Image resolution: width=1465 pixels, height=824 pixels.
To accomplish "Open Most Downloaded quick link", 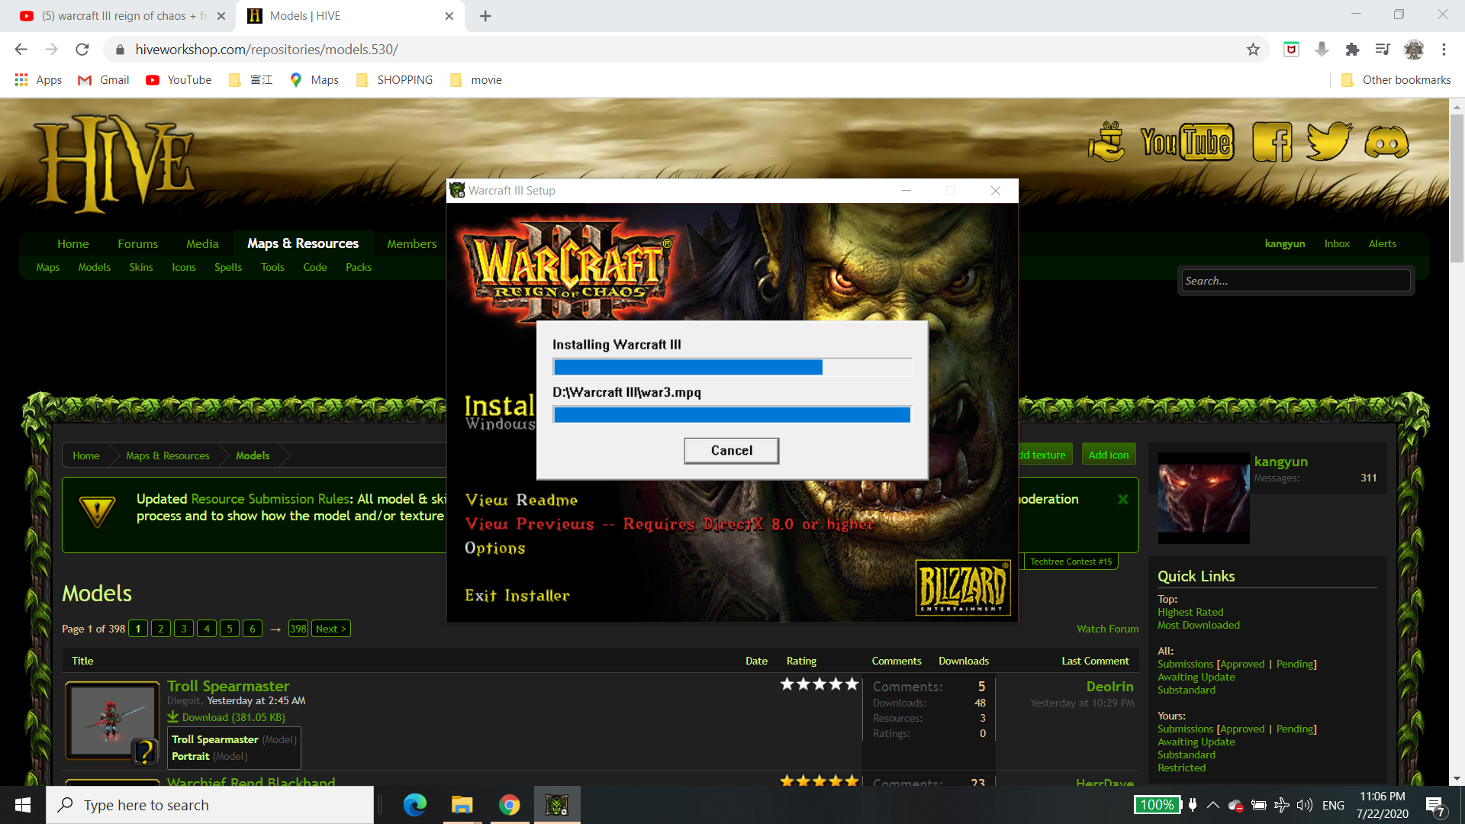I will point(1198,625).
